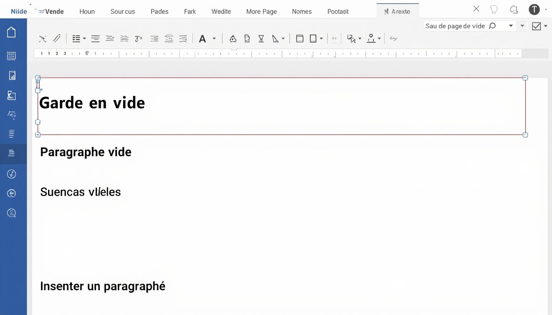The image size is (552, 315).
Task: Click the top-right handle of the text box
Action: tap(525, 78)
